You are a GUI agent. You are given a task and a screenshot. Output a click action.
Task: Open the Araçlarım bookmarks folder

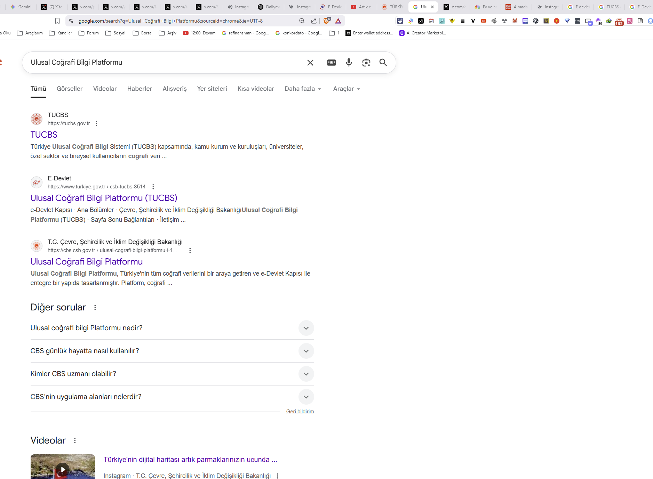pyautogui.click(x=30, y=33)
